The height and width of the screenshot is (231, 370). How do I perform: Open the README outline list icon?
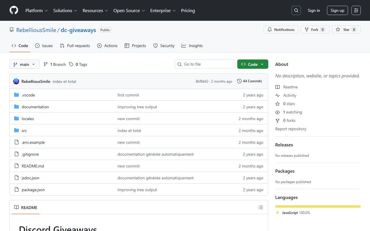tap(260, 207)
